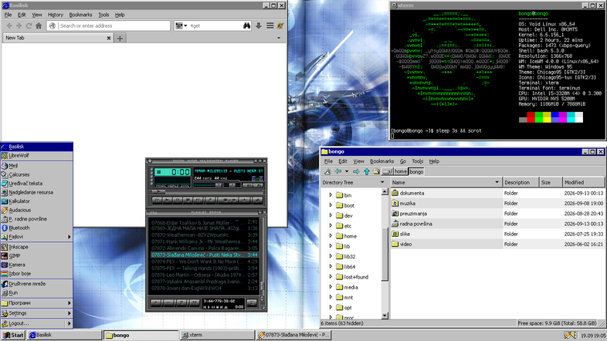
Task: Launch Kalkulator from start menu
Action: 36,201
